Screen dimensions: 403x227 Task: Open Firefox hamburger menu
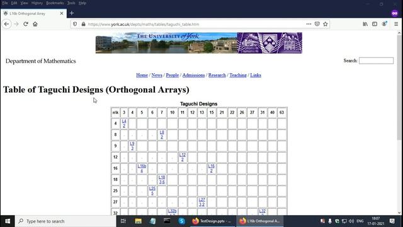coord(396,24)
